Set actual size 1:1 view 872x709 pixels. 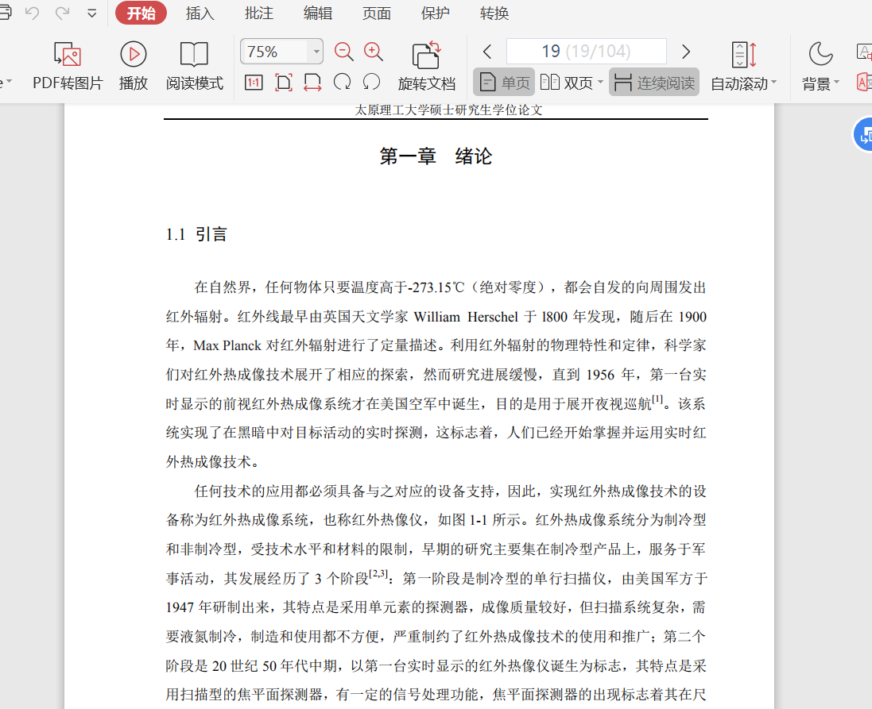[x=254, y=83]
